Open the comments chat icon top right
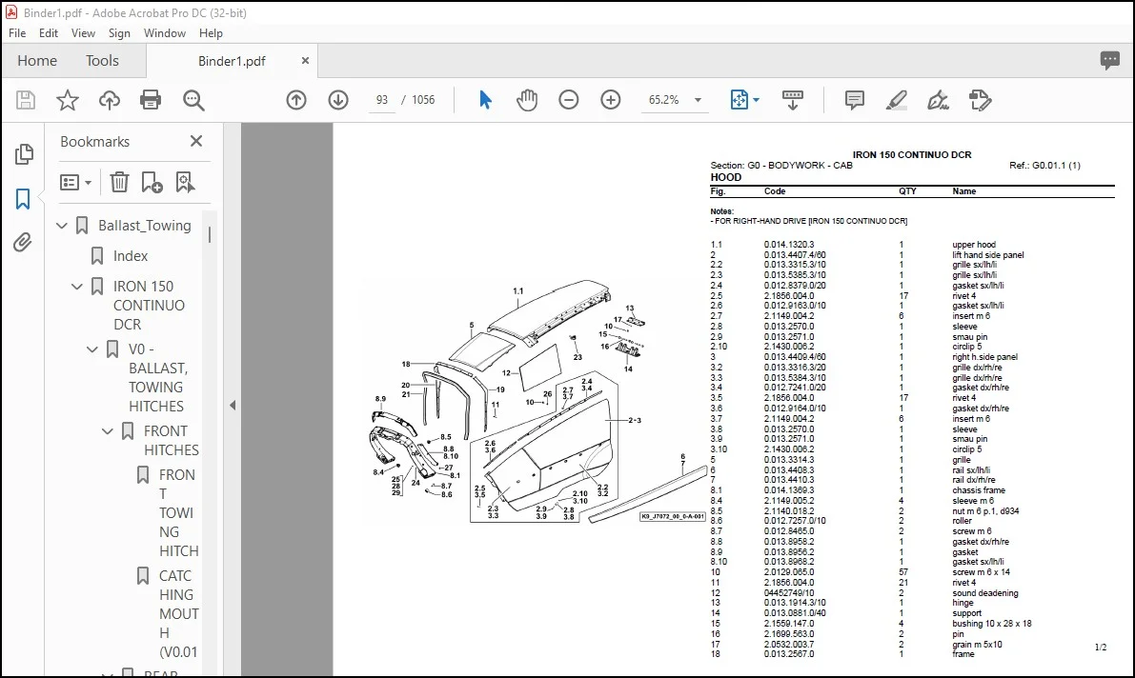Screen dimensions: 1135x678 (1109, 60)
